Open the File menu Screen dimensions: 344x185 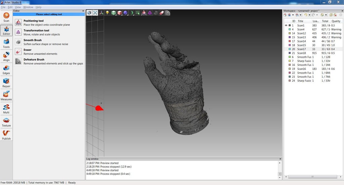coord(3,7)
